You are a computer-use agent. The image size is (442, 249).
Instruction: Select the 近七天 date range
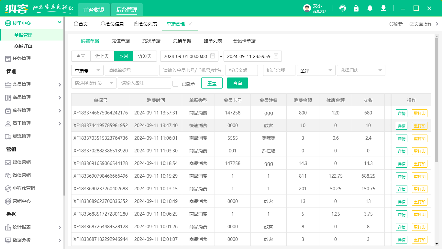102,56
